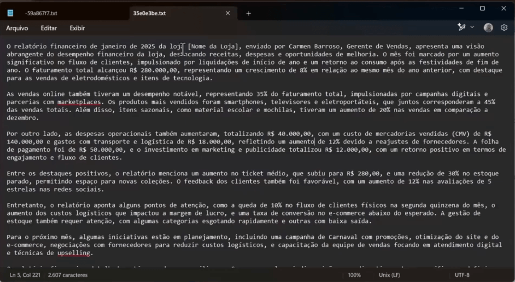Maximize the Notepad window
Image resolution: width=515 pixels, height=282 pixels.
[482, 8]
